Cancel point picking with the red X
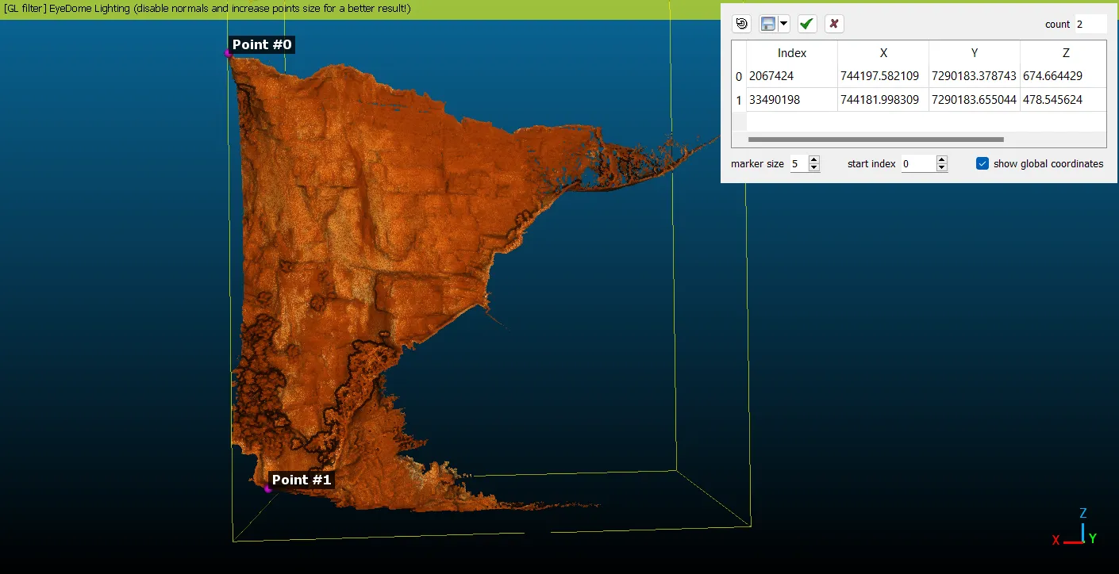This screenshot has height=574, width=1119. point(833,24)
